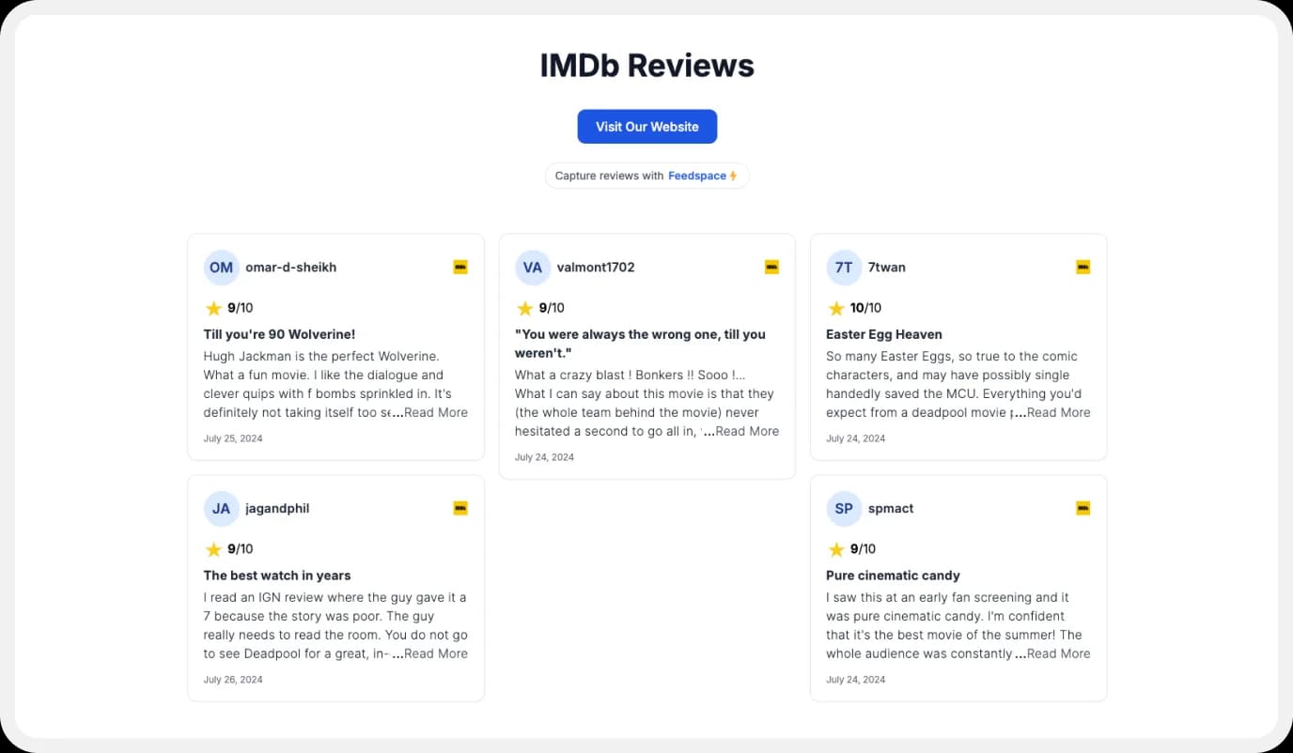
Task: Open the review titled Pure cinematic candy
Action: tap(893, 576)
